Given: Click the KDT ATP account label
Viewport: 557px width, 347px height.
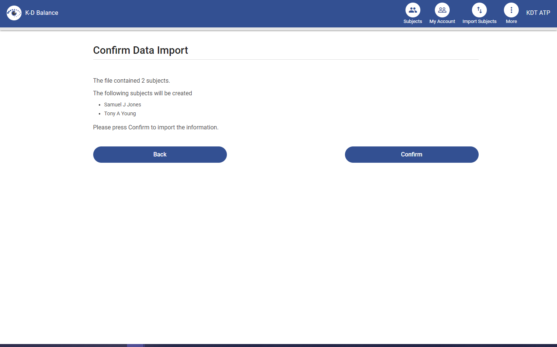Looking at the screenshot, I should [x=538, y=13].
